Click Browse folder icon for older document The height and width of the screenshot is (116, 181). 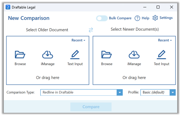pos(20,55)
